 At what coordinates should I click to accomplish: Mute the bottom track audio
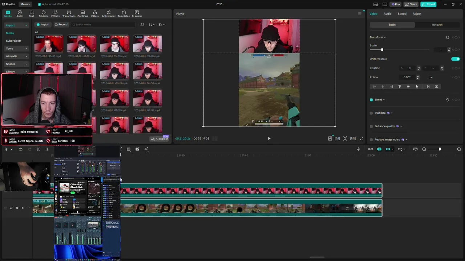click(23, 208)
